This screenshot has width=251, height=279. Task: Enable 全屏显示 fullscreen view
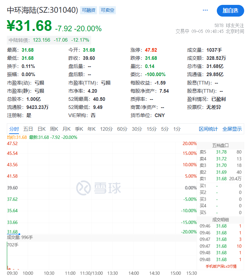[232, 129]
